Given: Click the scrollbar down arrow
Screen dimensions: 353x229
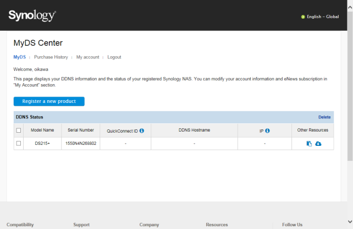Looking at the screenshot, I should pos(350,221).
